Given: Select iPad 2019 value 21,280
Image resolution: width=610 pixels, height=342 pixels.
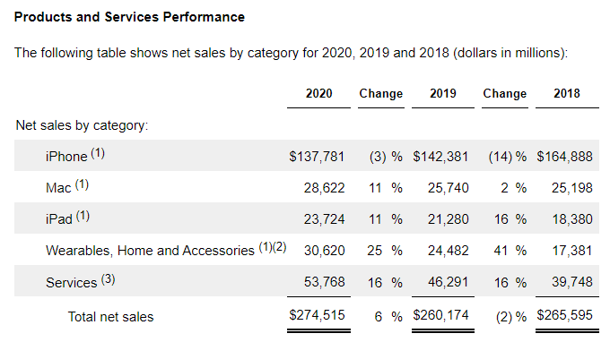Looking at the screenshot, I should pos(449,219).
